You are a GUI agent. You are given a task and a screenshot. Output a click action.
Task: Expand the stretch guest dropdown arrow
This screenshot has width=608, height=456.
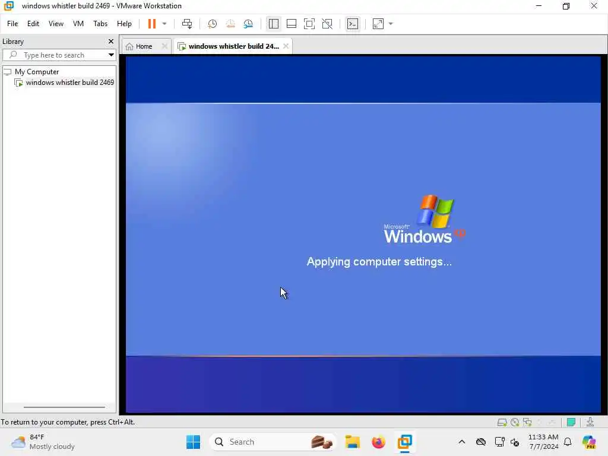[x=391, y=24]
